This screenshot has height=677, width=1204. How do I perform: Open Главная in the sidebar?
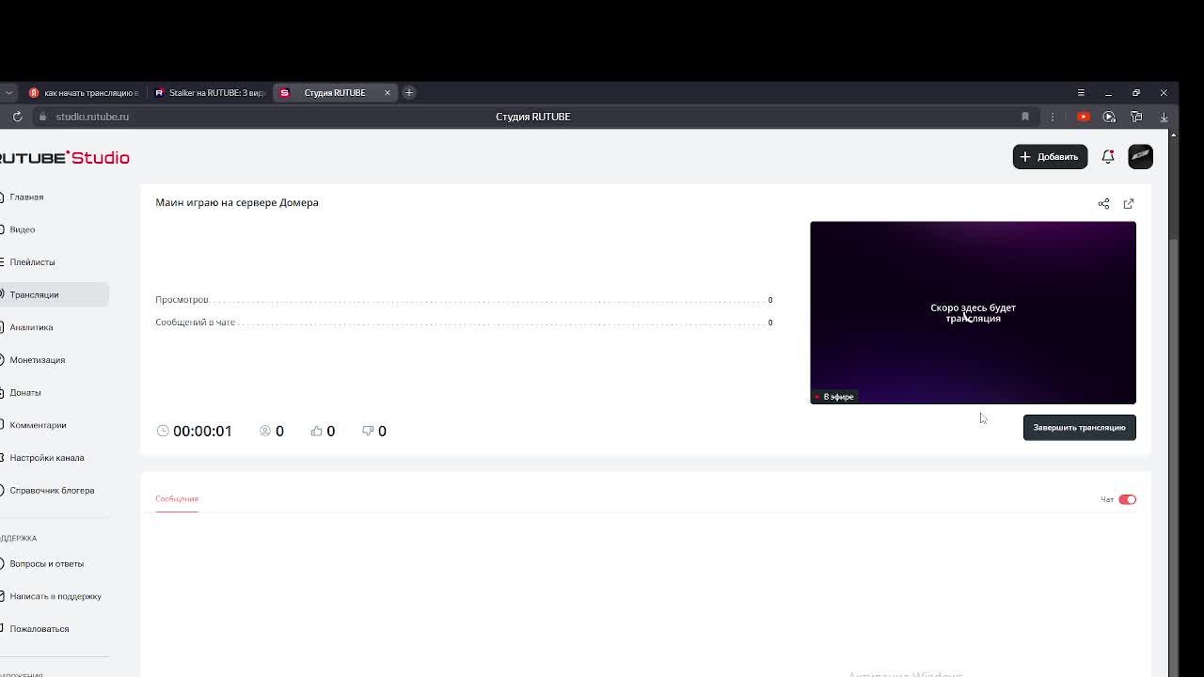pos(26,197)
